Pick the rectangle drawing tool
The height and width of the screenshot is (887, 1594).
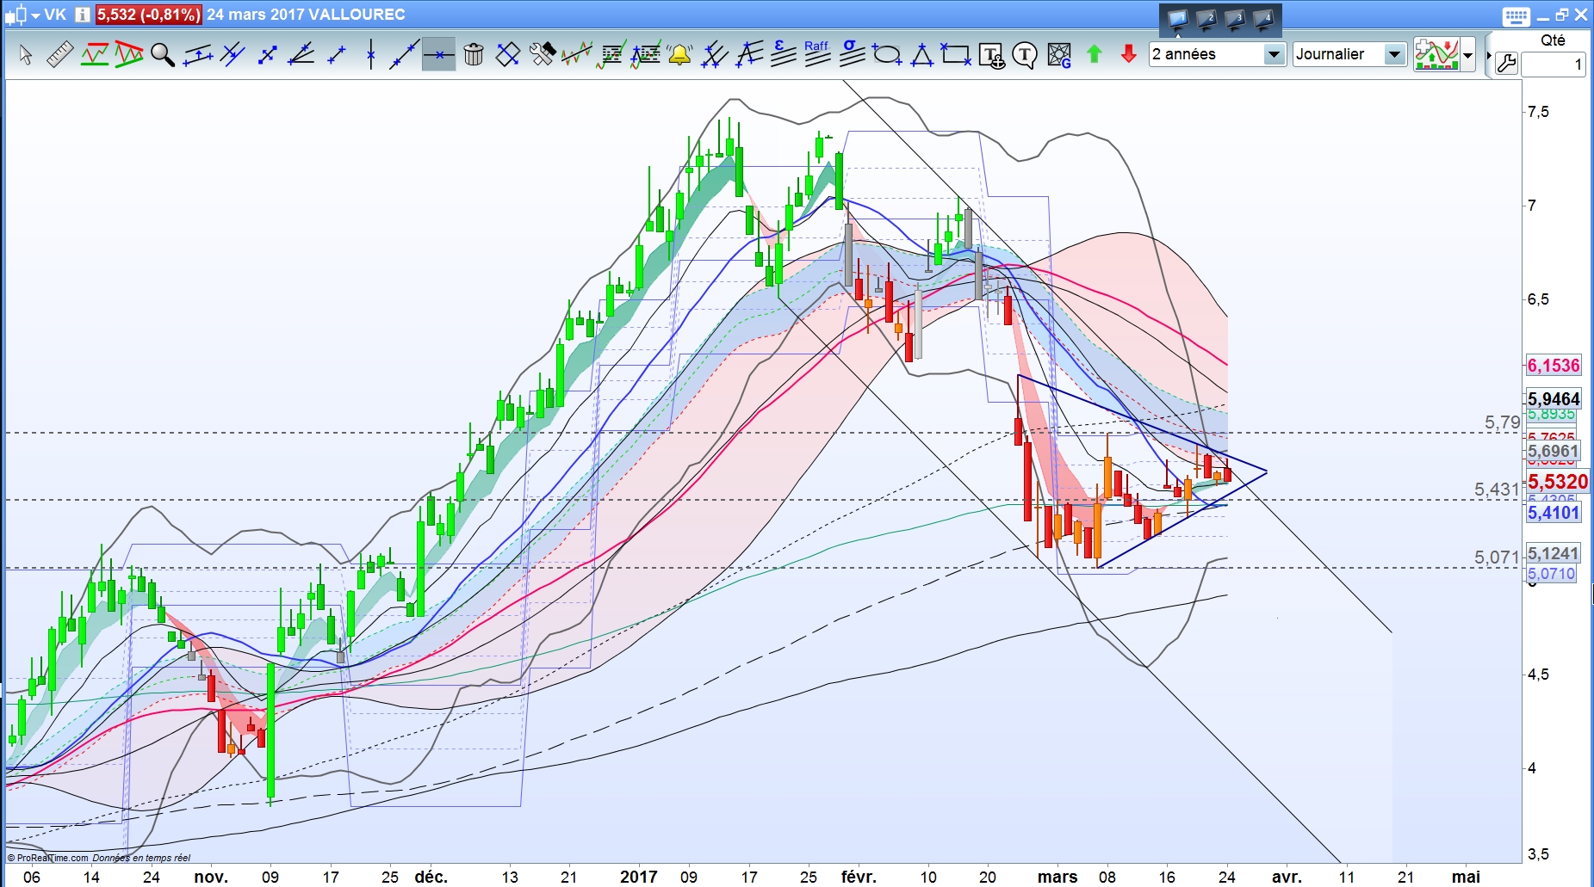(955, 55)
